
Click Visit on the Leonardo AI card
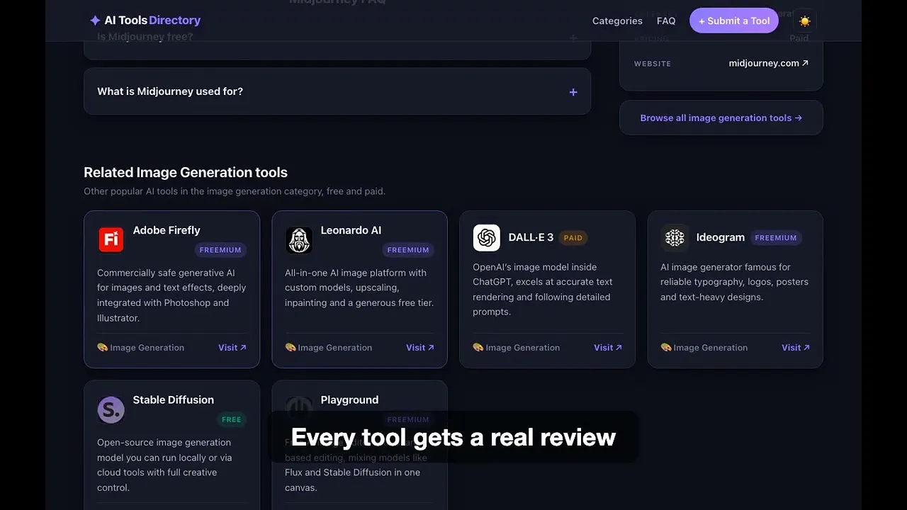420,347
